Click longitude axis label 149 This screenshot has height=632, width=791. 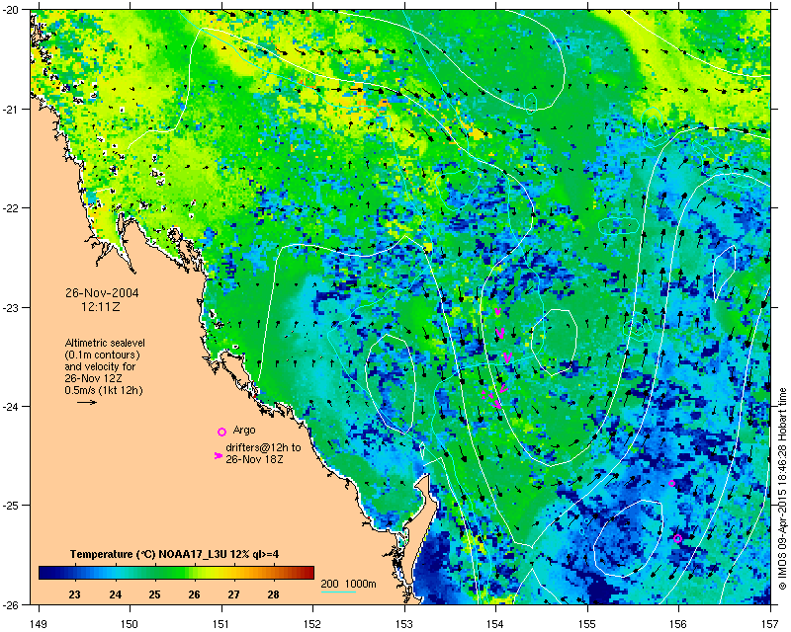39,624
